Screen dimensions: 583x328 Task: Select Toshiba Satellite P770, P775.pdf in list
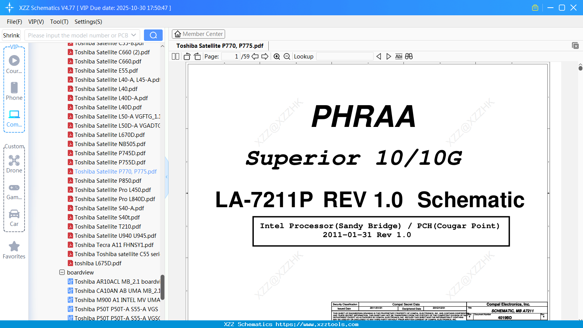[116, 171]
